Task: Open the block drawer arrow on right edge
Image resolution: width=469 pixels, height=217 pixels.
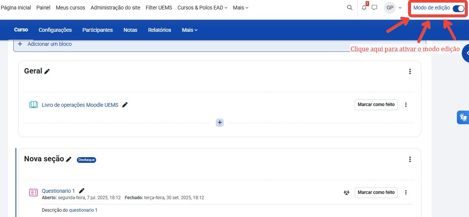Action: point(466,53)
